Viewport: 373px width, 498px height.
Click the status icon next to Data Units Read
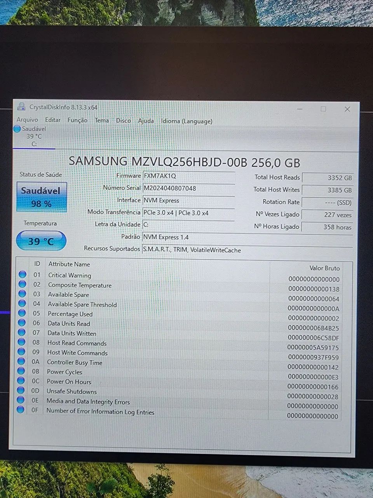pos(22,323)
